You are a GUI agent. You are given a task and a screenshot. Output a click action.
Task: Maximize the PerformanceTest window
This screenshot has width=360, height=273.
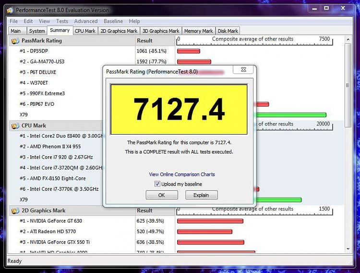[326, 8]
